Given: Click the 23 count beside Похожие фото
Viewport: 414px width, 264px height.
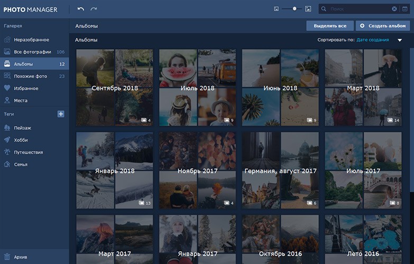Looking at the screenshot, I should [x=62, y=76].
